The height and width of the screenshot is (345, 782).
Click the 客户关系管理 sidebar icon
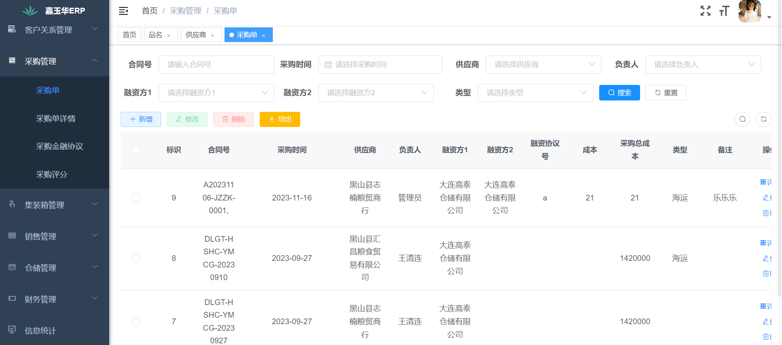pyautogui.click(x=12, y=29)
